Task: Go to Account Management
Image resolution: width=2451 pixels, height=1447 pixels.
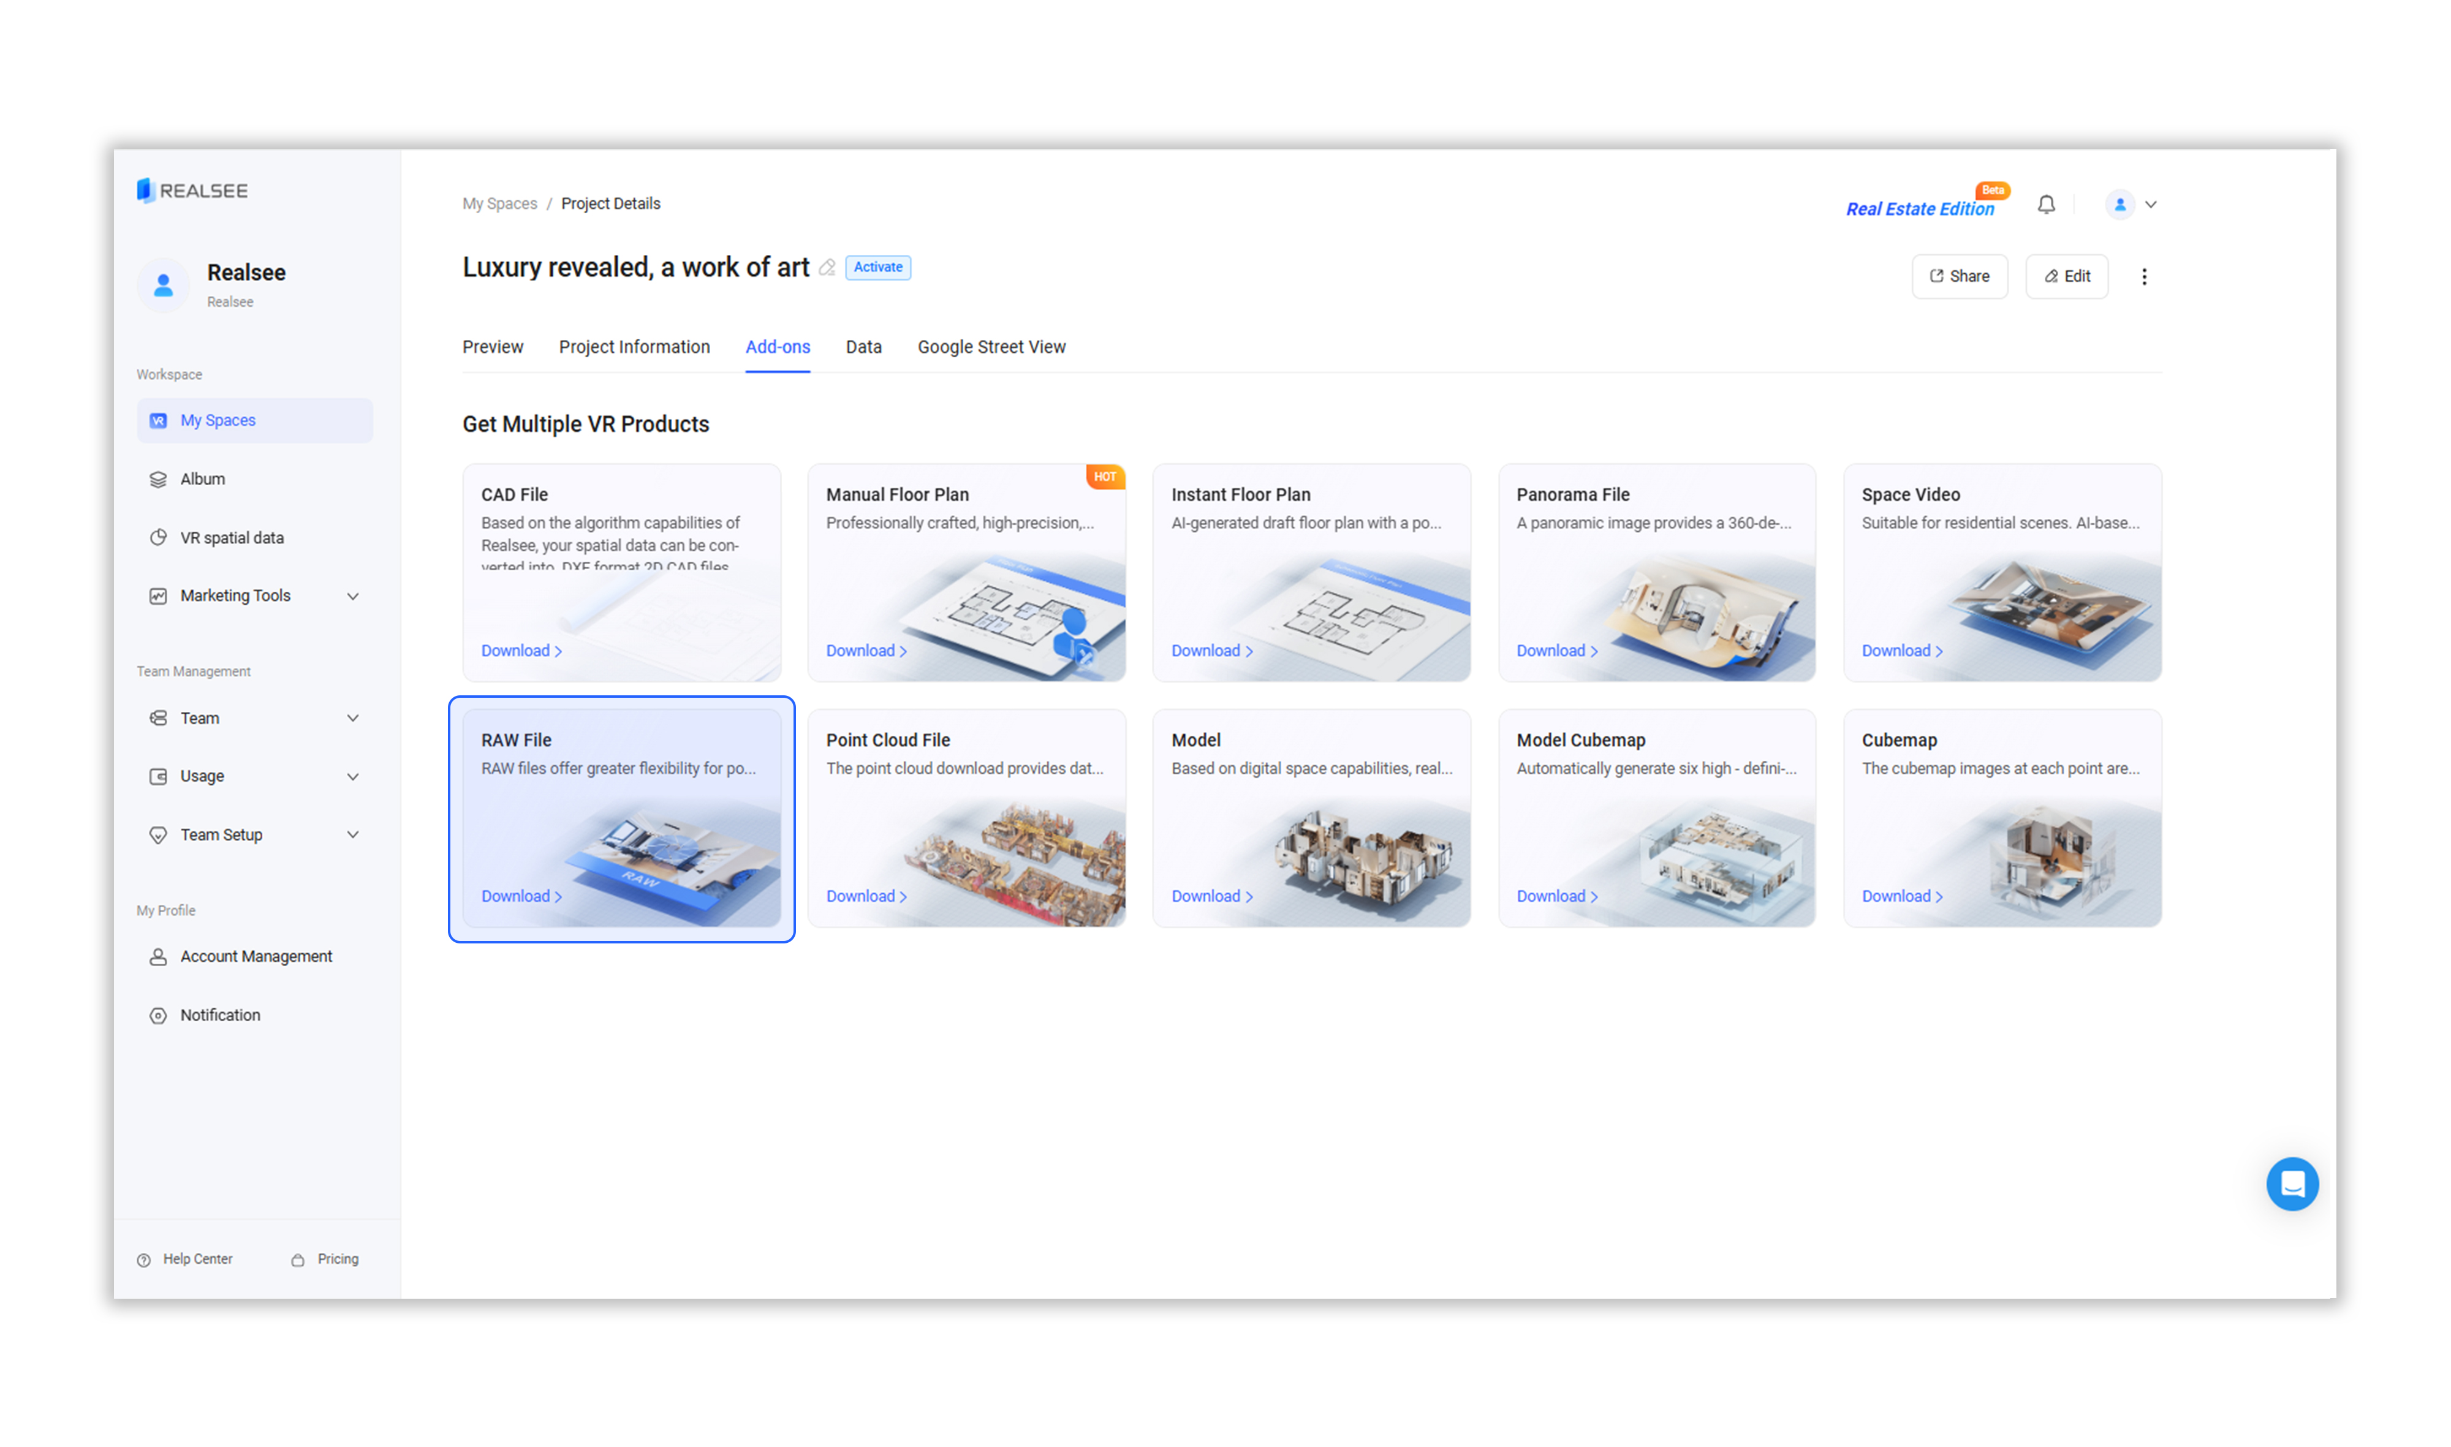Action: [256, 956]
